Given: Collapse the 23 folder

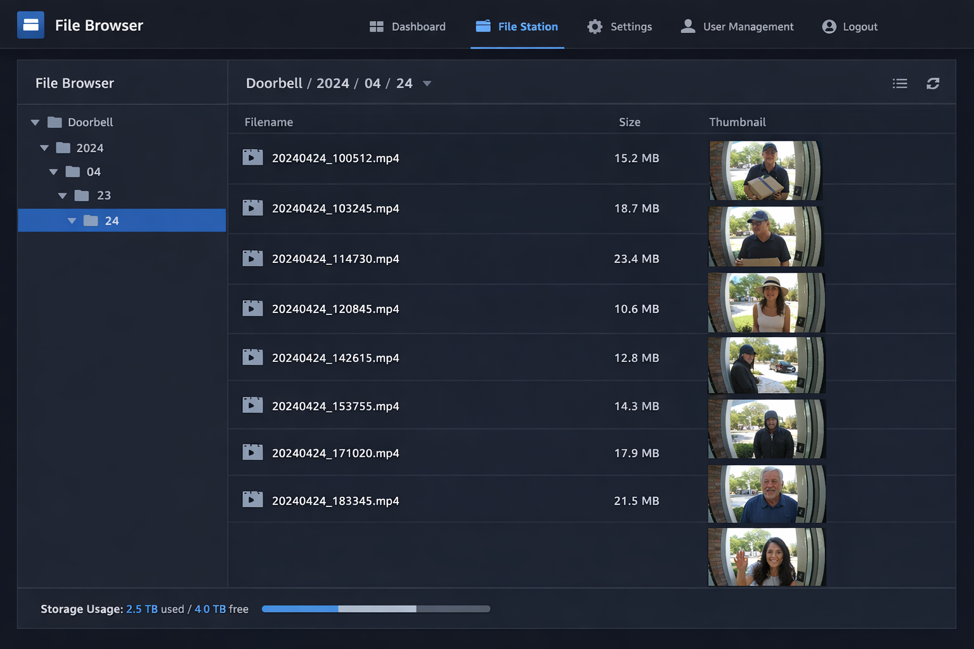Looking at the screenshot, I should (62, 195).
